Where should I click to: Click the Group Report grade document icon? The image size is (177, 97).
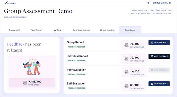(x=126, y=45)
